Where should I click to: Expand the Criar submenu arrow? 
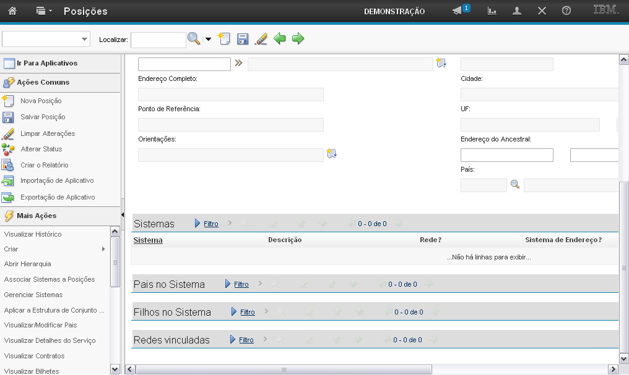103,249
